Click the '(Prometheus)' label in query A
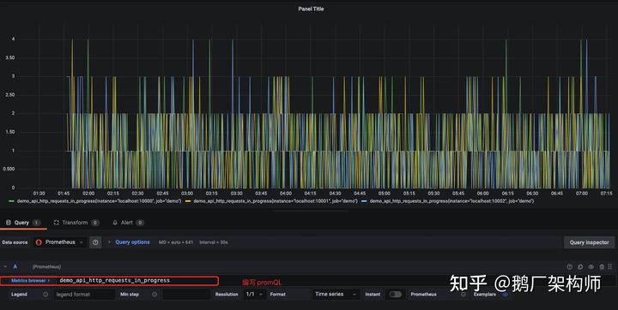Screen dimensions: 618x310 pos(46,266)
